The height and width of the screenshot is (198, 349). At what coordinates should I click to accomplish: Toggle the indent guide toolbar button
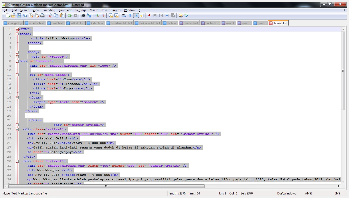(x=136, y=15)
